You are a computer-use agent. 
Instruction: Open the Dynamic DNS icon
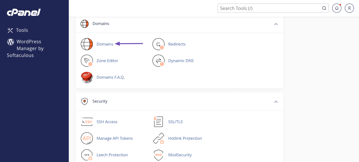(x=158, y=61)
